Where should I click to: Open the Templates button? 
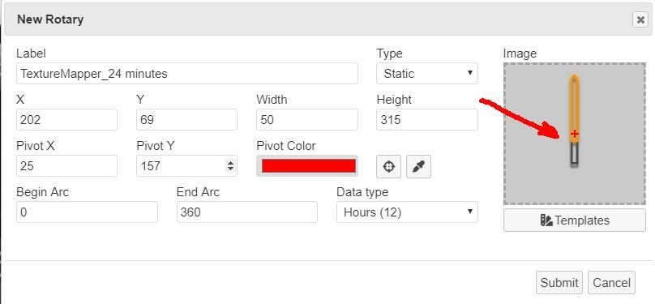coord(575,220)
